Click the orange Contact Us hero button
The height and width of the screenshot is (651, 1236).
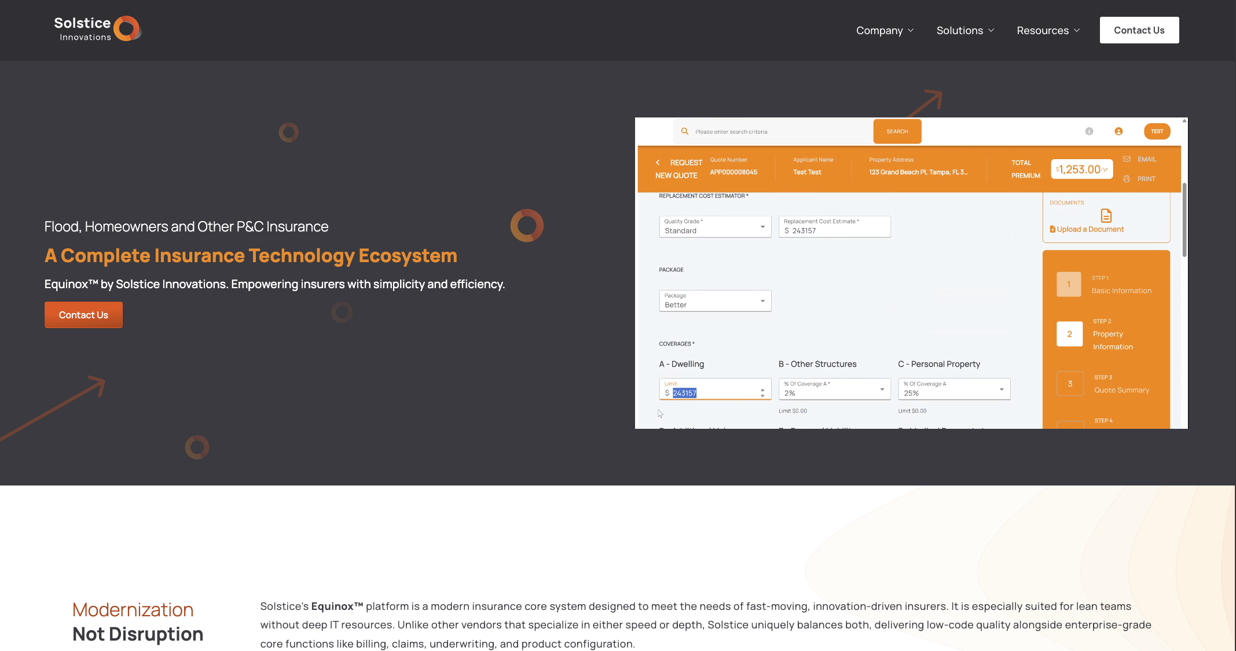(x=83, y=315)
